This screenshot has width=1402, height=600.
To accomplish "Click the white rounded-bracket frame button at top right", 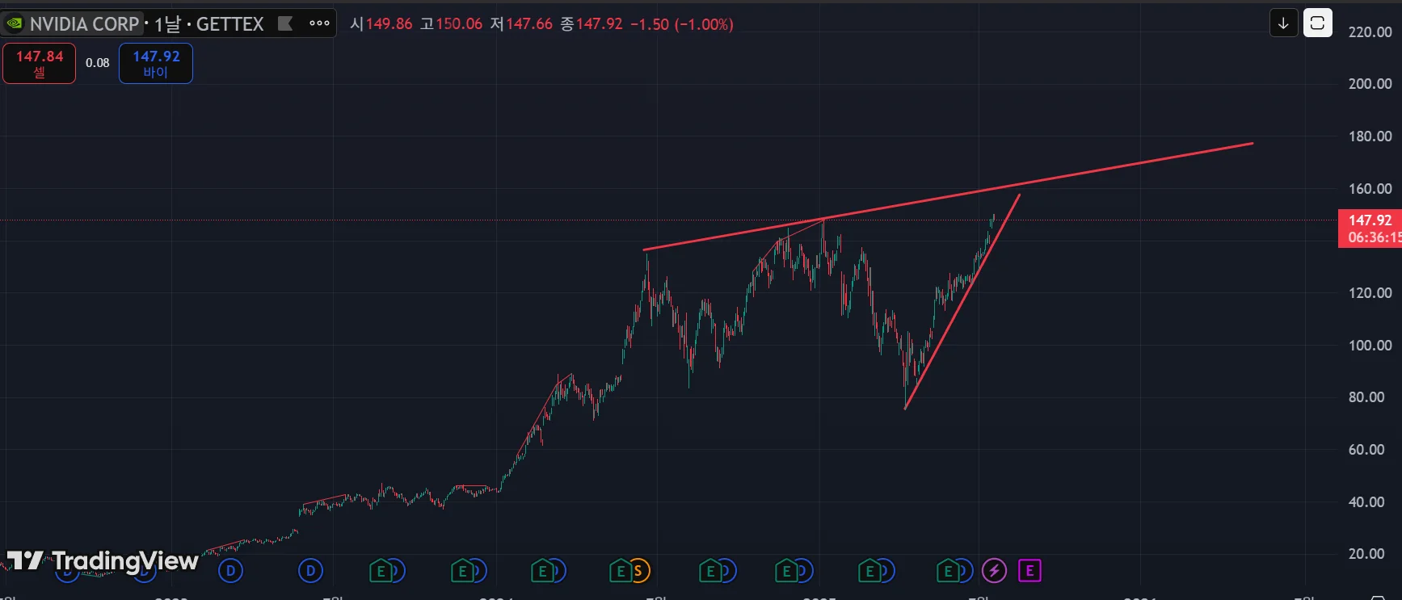I will pos(1317,23).
